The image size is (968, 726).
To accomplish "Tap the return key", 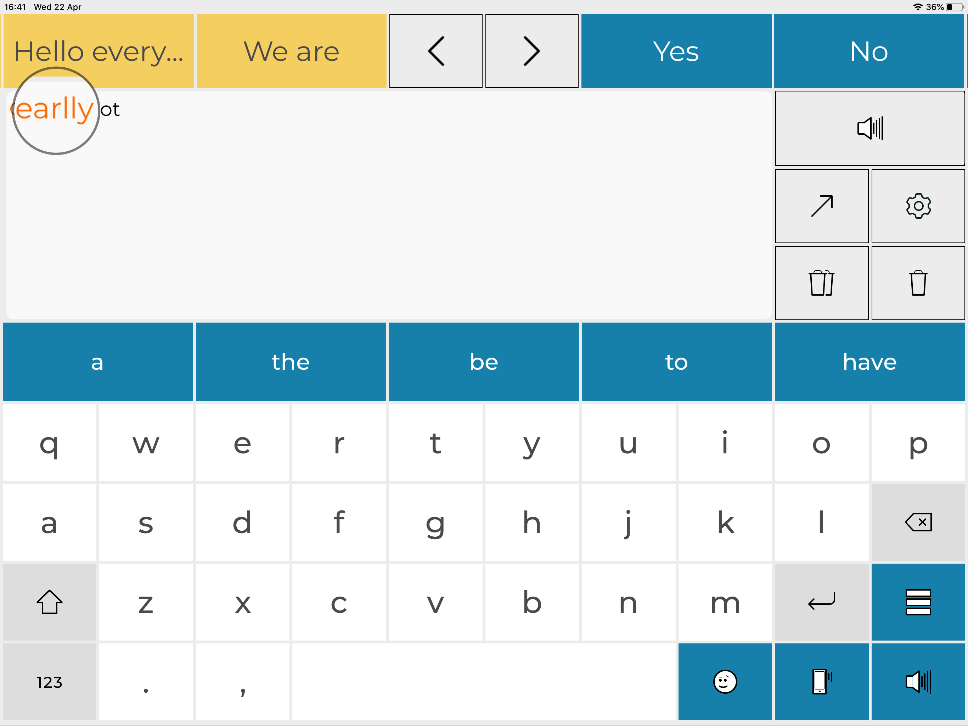I will point(821,602).
